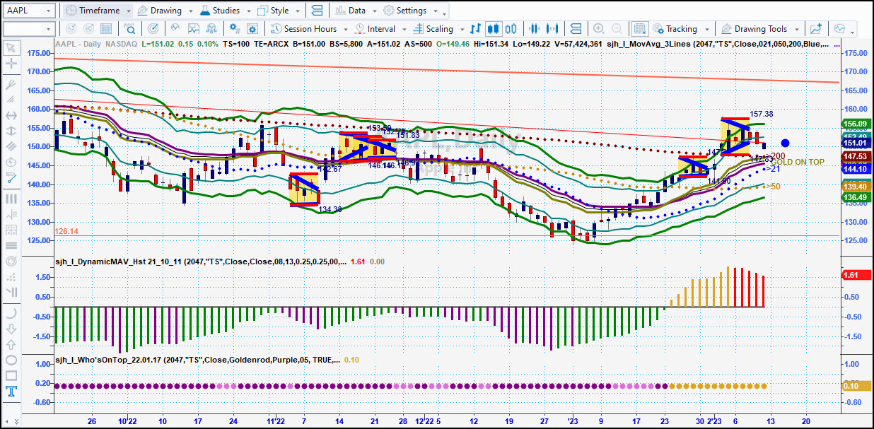Open the AAPL symbol dropdown

click(x=48, y=11)
